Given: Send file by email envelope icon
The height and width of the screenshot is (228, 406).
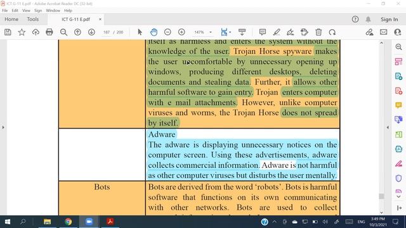Looking at the screenshot, I should click(x=383, y=32).
